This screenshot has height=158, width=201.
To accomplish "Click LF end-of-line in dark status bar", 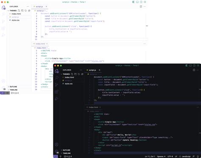I will pyautogui.click(x=176, y=156).
